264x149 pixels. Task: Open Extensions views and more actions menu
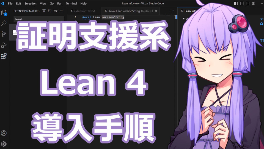(x=62, y=11)
